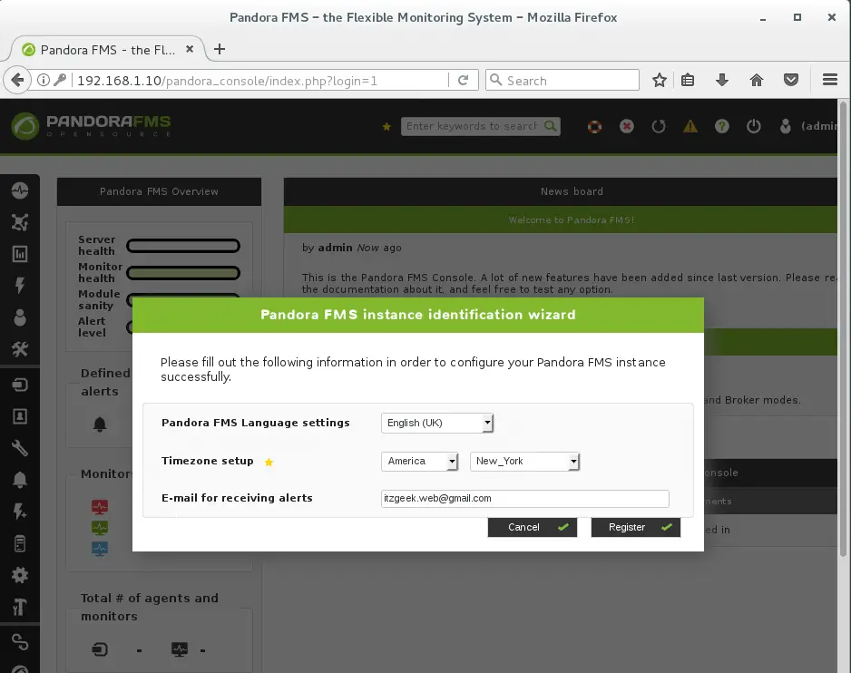
Task: Open Workspace person sidebar icon
Action: (x=20, y=317)
